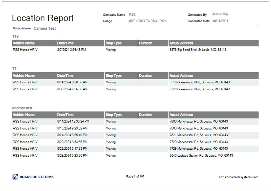Viewport: 271px width, 191px height.
Task: Click date 8/30/2024 6:56:36 AM
Action: [72, 89]
